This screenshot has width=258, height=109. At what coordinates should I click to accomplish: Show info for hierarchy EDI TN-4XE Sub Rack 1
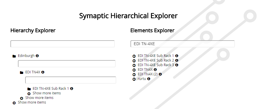tap(71, 89)
